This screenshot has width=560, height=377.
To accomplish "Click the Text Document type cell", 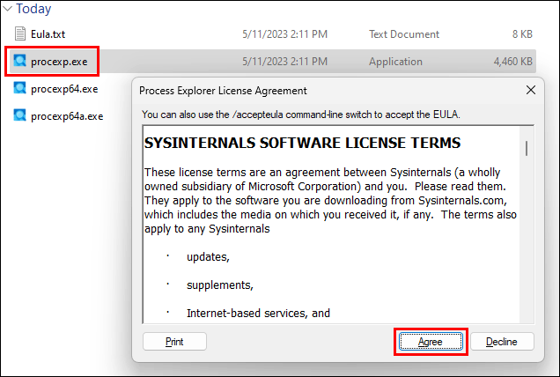I will (404, 34).
